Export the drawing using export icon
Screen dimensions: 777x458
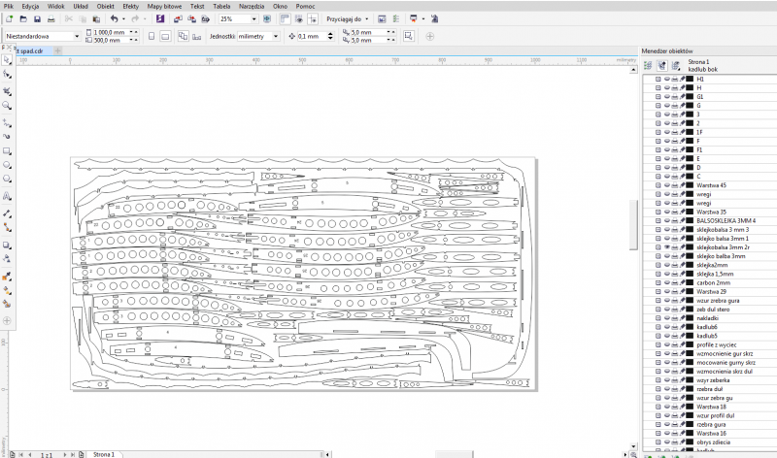tap(191, 18)
